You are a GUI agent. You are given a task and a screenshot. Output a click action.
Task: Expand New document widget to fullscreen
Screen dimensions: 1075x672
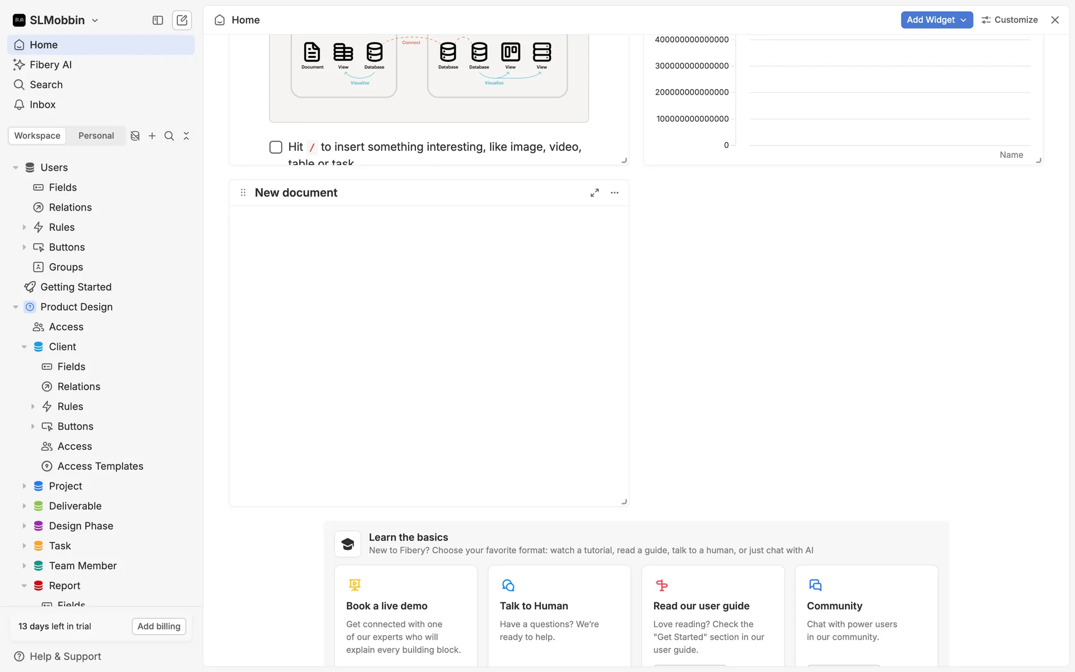pyautogui.click(x=595, y=193)
